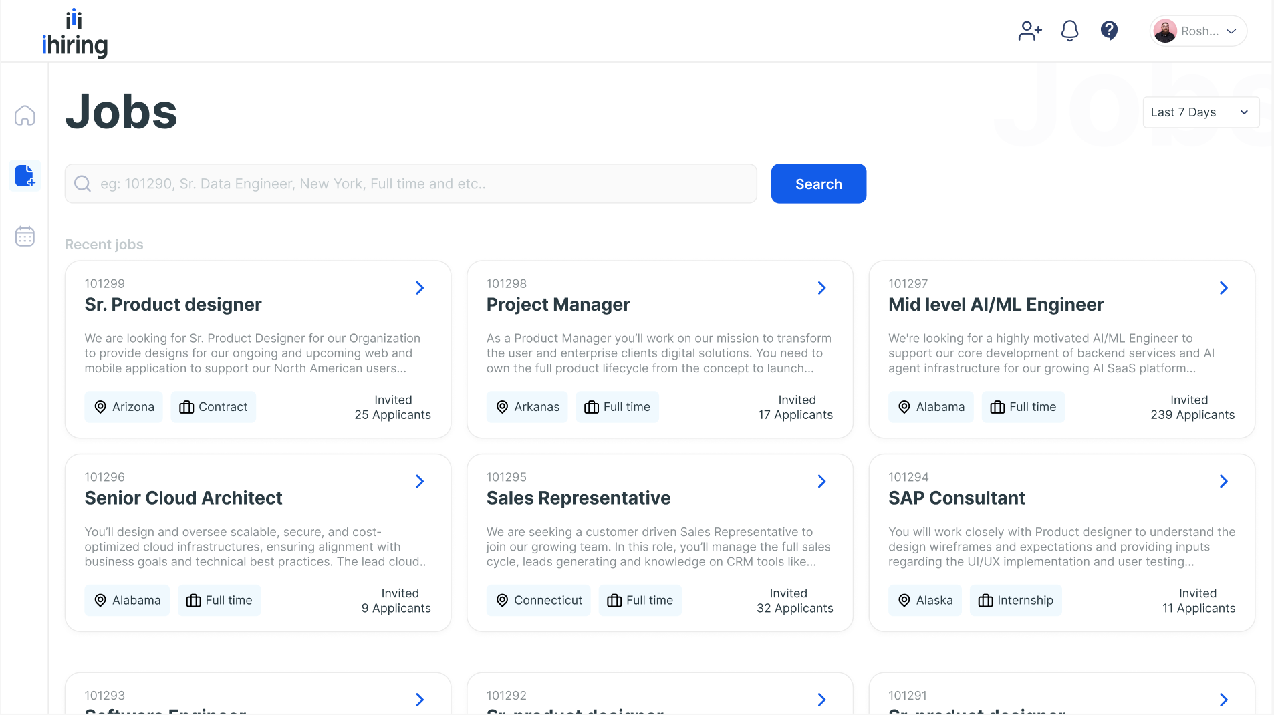This screenshot has width=1274, height=715.
Task: Expand Mid level AI/ML Engineer chevron
Action: pos(1223,288)
